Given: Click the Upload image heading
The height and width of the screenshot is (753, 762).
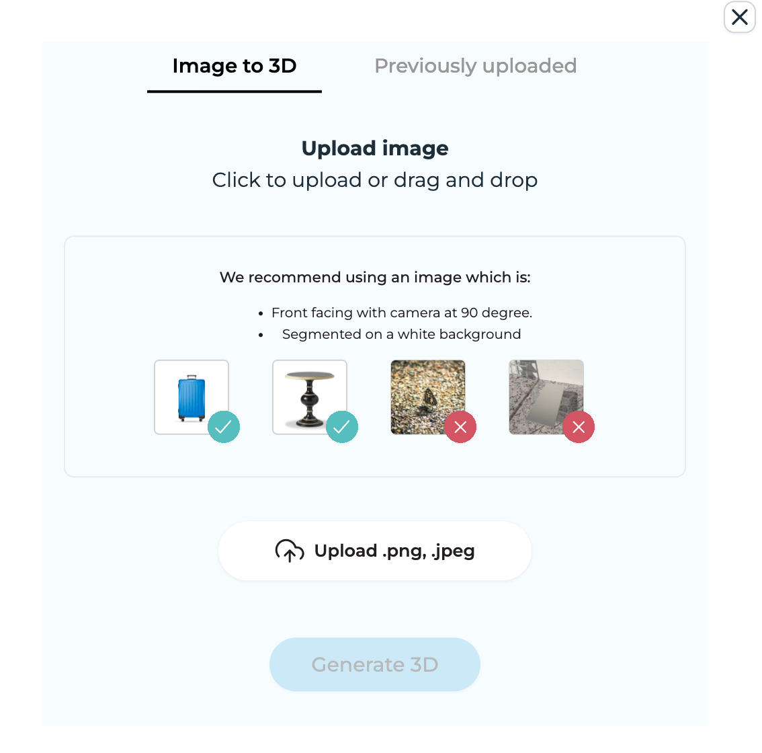Looking at the screenshot, I should click(375, 149).
